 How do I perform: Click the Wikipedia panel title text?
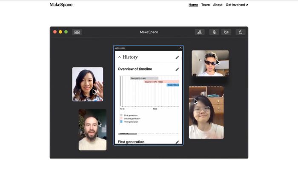[120, 48]
